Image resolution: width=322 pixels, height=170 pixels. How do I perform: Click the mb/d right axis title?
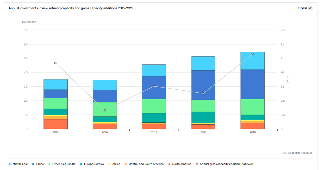click(288, 79)
